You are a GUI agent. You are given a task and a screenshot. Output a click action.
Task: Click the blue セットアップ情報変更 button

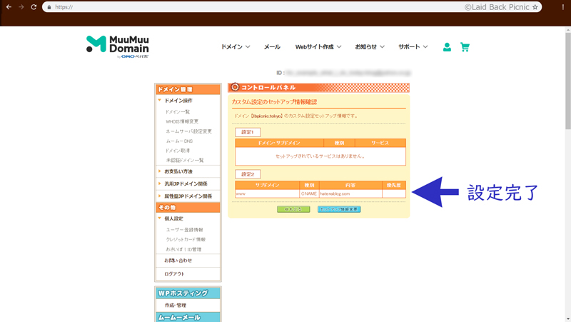click(339, 209)
